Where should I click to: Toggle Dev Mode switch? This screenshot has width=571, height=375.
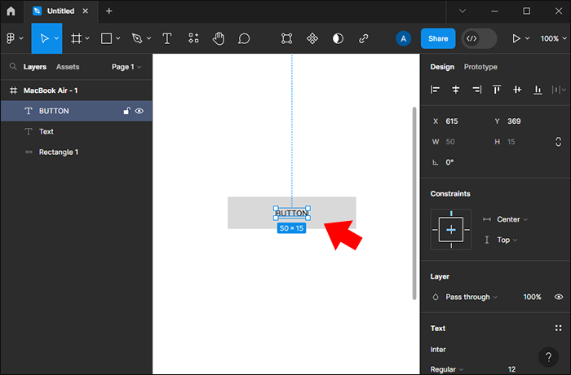(479, 38)
